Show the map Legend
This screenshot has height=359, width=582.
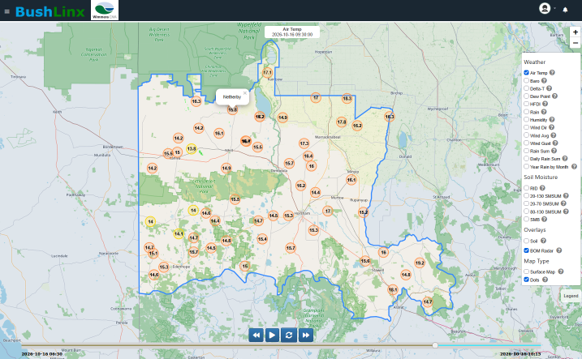tap(571, 296)
